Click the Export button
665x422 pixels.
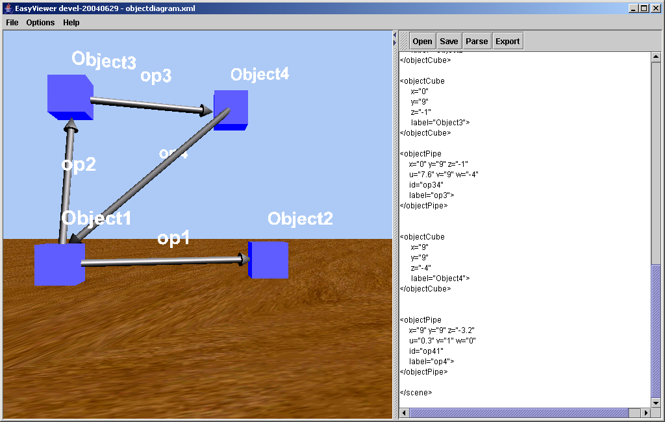(x=508, y=41)
